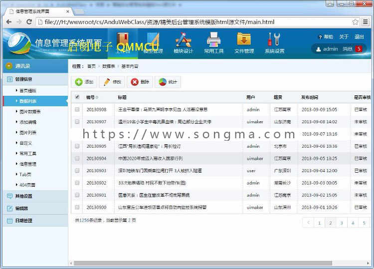Viewport: 374px width, 269px height.
Task: Check the row 20130902 checkbox
Action: pyautogui.click(x=77, y=183)
